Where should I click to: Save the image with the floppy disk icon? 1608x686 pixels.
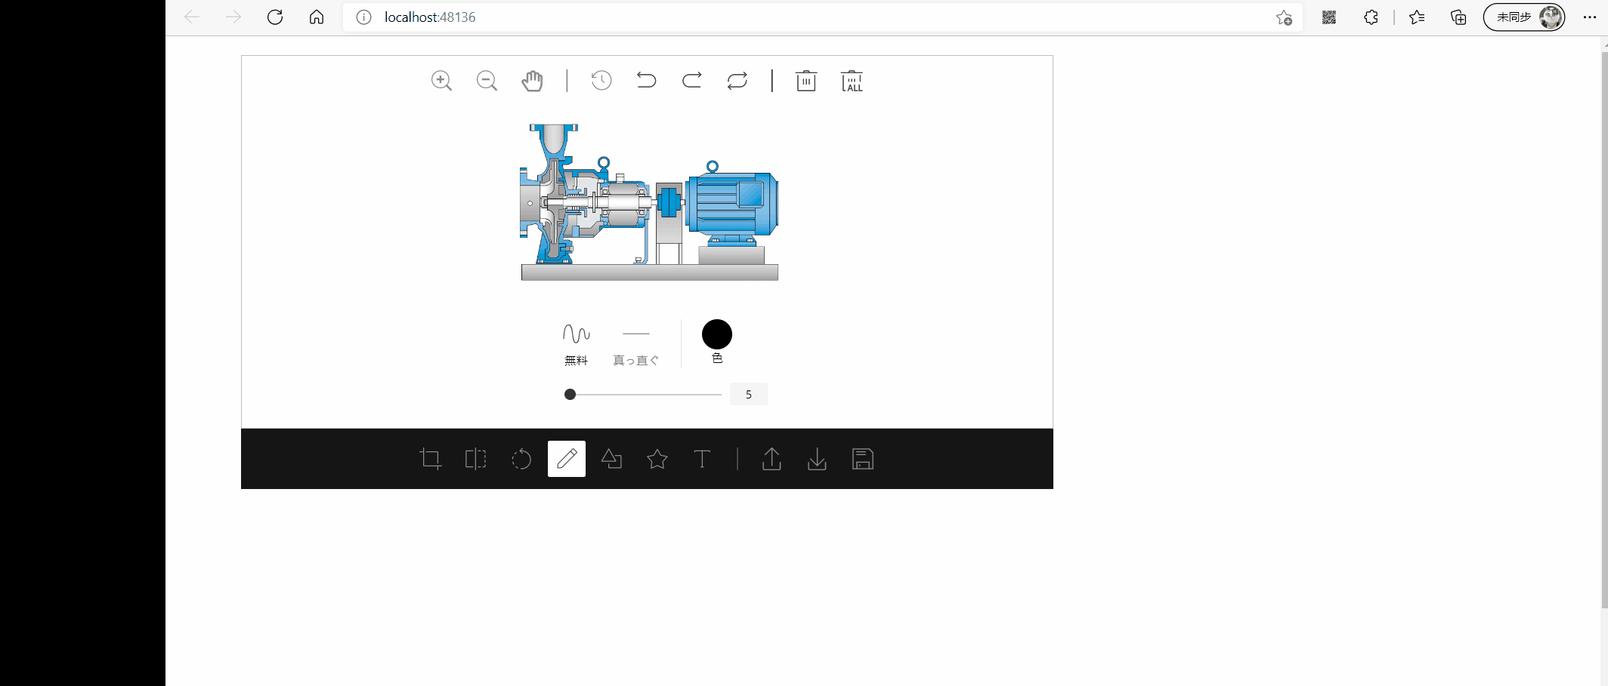863,459
